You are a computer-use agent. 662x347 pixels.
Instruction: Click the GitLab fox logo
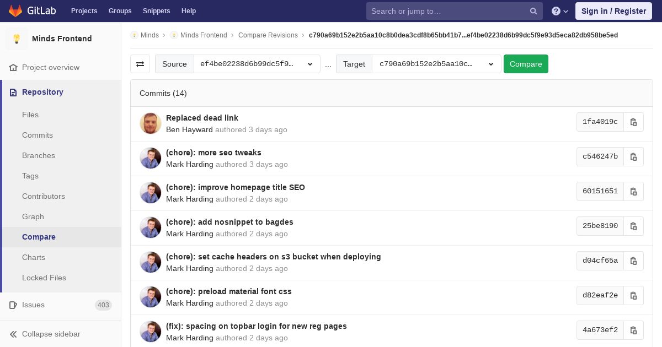[x=15, y=11]
